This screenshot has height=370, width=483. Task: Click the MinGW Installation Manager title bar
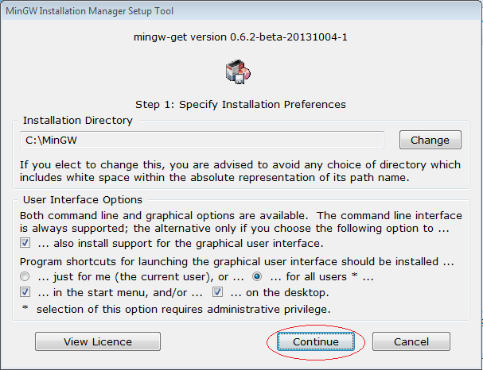coord(242,11)
